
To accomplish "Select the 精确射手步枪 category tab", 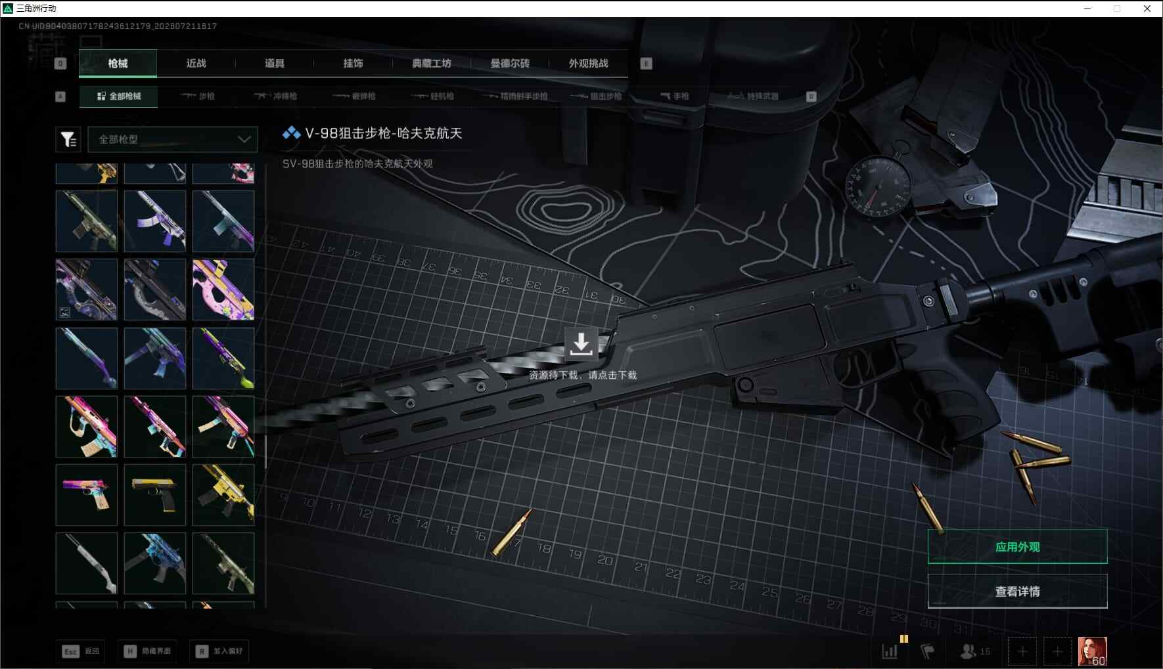I will pos(514,97).
